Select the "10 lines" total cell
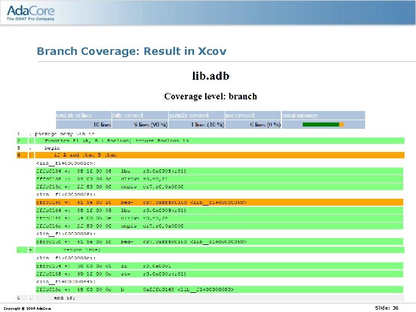Image resolution: width=416 pixels, height=312 pixels. [84, 124]
